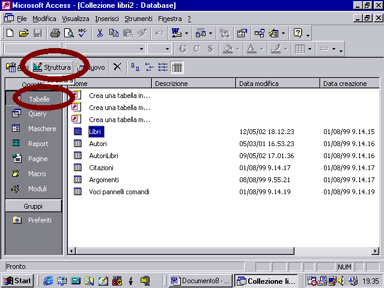Viewport: 384px width, 288px height.
Task: Click the Cut scissors icon
Action: point(100,33)
